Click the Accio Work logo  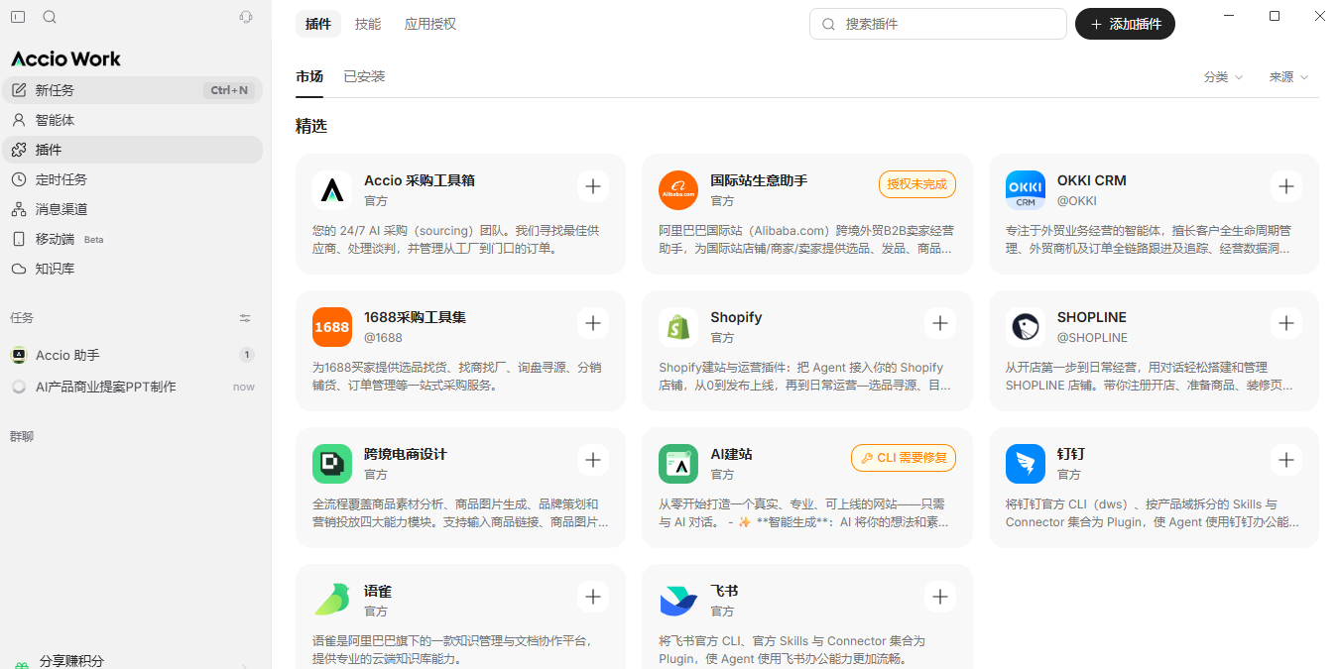click(65, 58)
